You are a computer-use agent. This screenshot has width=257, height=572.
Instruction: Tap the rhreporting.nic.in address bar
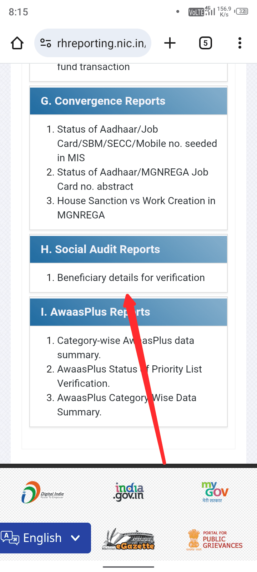(101, 43)
